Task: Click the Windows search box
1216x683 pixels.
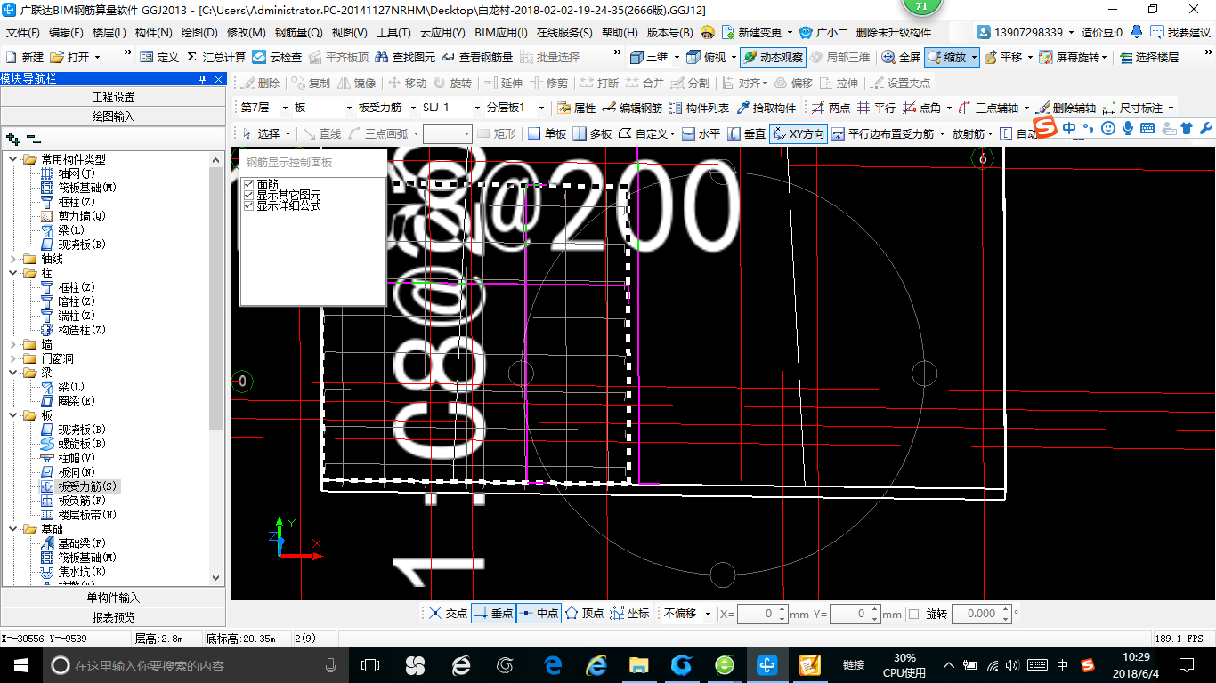Action: point(194,665)
